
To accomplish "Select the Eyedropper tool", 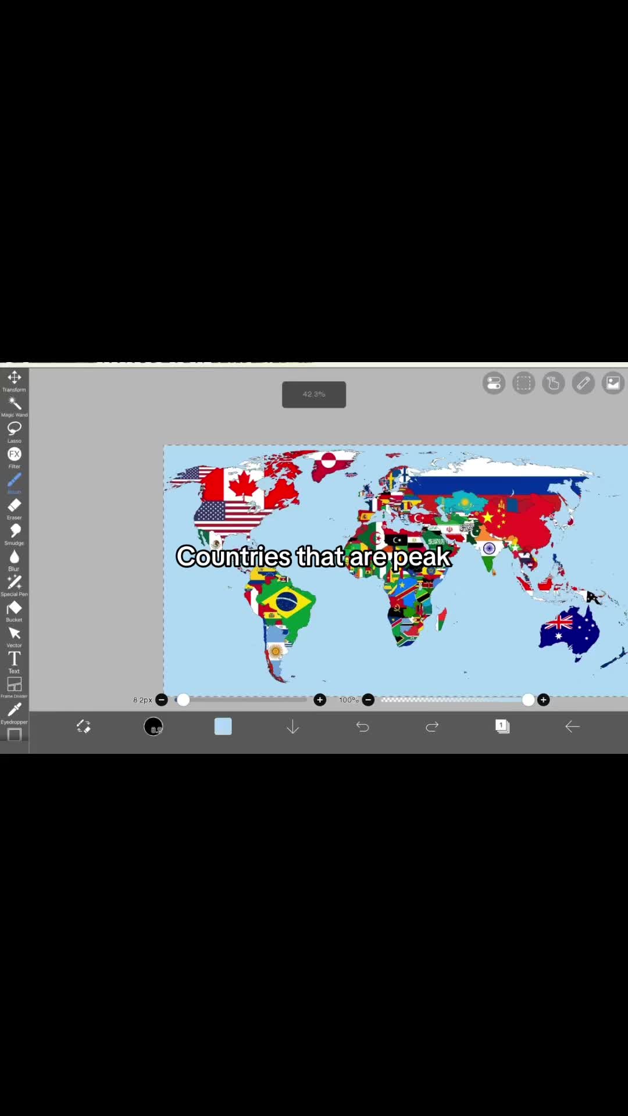I will click(14, 713).
